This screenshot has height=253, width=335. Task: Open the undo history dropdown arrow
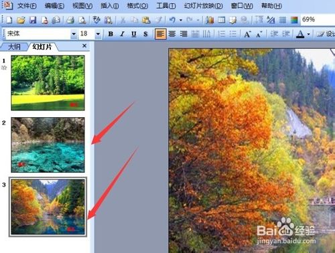point(181,20)
